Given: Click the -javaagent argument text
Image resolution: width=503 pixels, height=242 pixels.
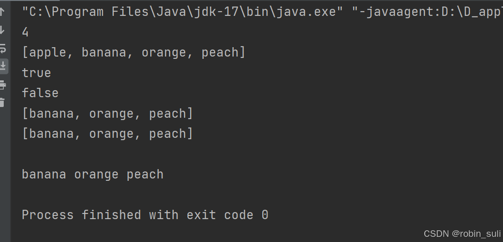Looking at the screenshot, I should 427,12.
